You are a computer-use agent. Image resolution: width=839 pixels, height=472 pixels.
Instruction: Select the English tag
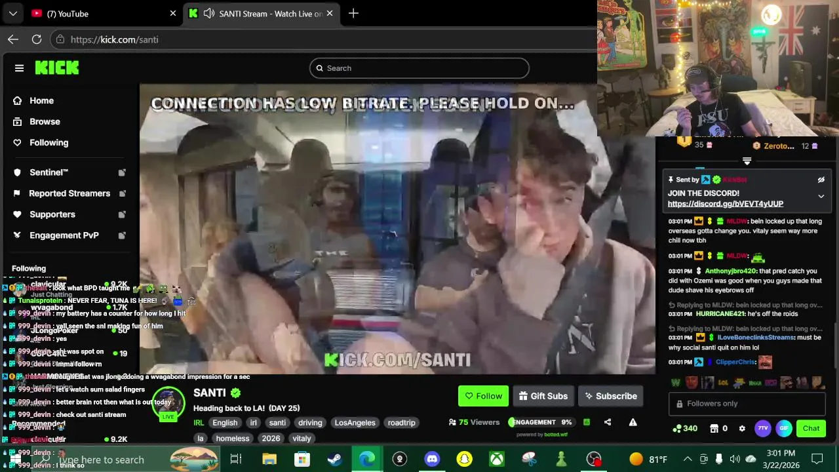(x=225, y=423)
